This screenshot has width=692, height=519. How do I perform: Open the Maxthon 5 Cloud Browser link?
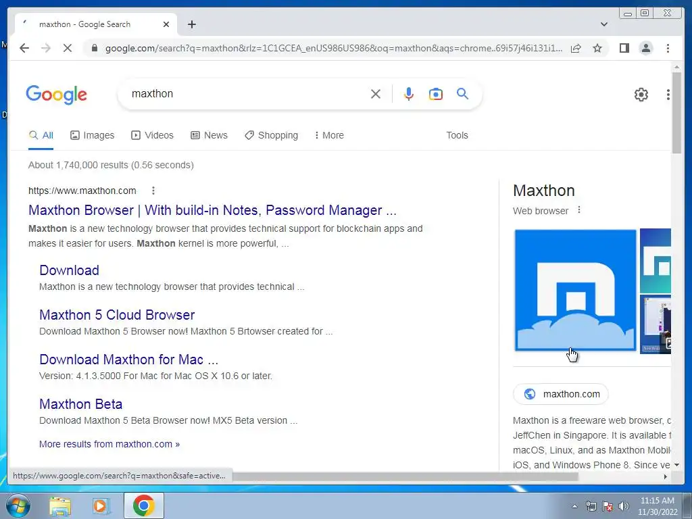(x=117, y=315)
